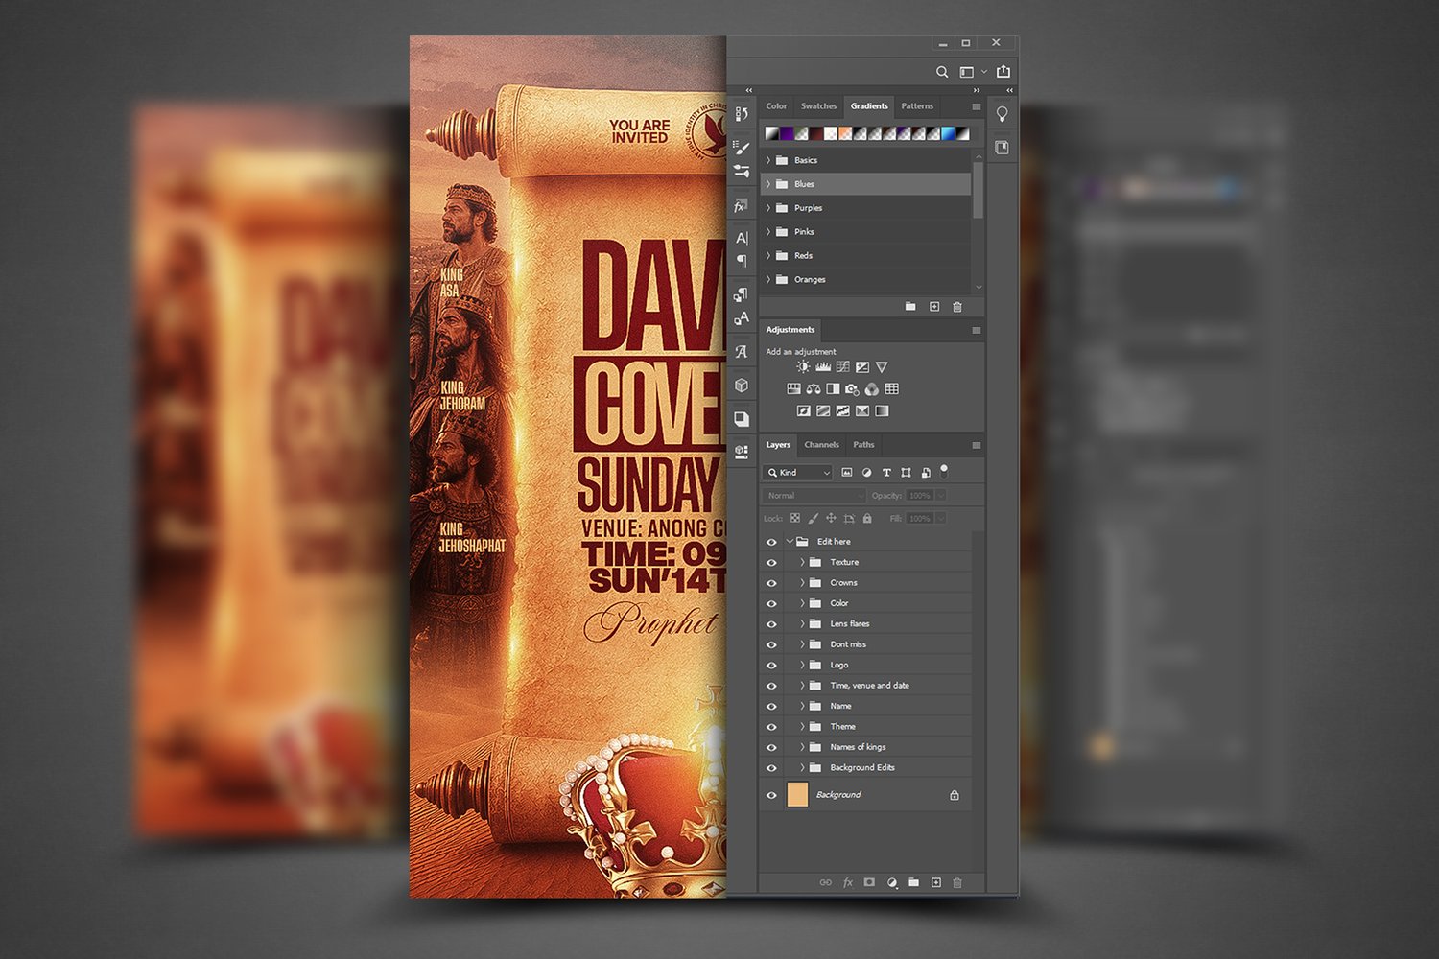The height and width of the screenshot is (959, 1439).
Task: Pick the blue gradient swatch
Action: [x=949, y=133]
